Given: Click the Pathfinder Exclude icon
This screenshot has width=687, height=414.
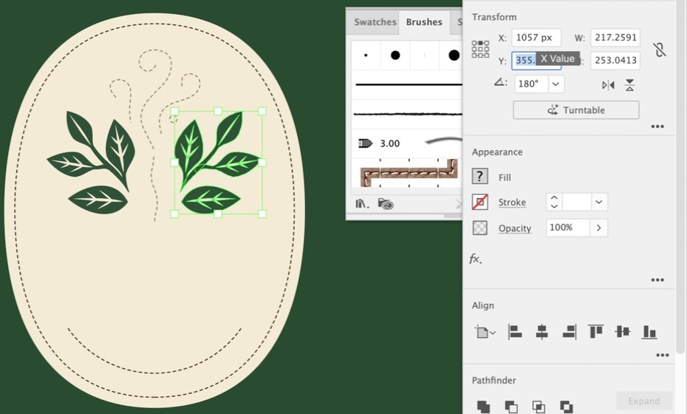Looking at the screenshot, I should (566, 407).
